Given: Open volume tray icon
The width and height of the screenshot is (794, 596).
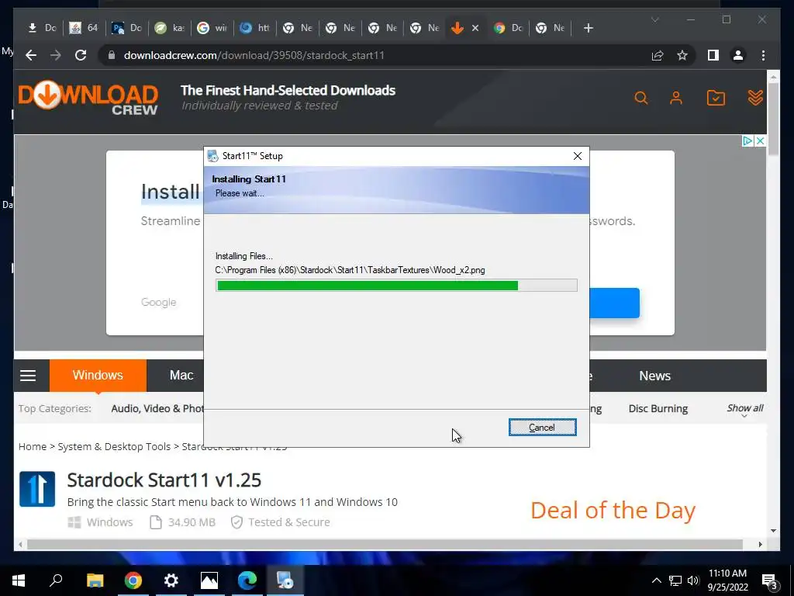Looking at the screenshot, I should 693,580.
